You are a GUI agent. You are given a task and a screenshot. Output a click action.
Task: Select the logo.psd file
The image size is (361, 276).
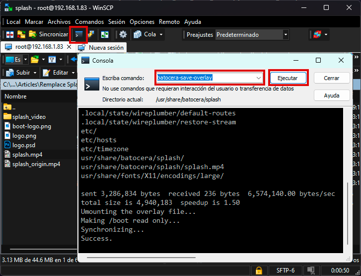point(20,145)
